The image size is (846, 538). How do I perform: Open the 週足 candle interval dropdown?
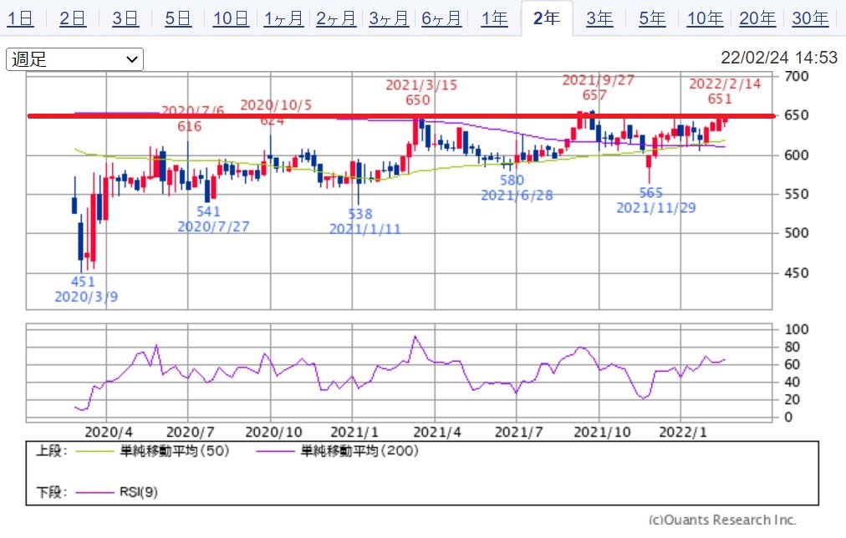74,59
